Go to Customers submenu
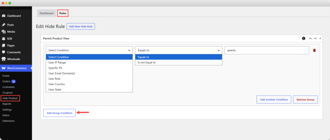 pyautogui.click(x=8, y=87)
